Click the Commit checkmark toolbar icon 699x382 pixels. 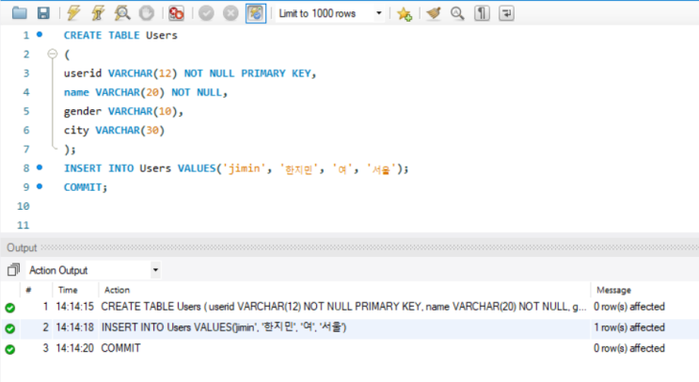[207, 13]
